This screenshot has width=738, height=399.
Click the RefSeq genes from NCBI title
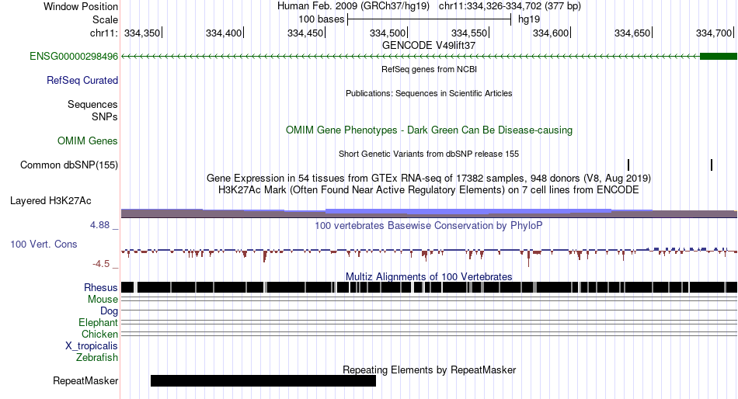429,69
